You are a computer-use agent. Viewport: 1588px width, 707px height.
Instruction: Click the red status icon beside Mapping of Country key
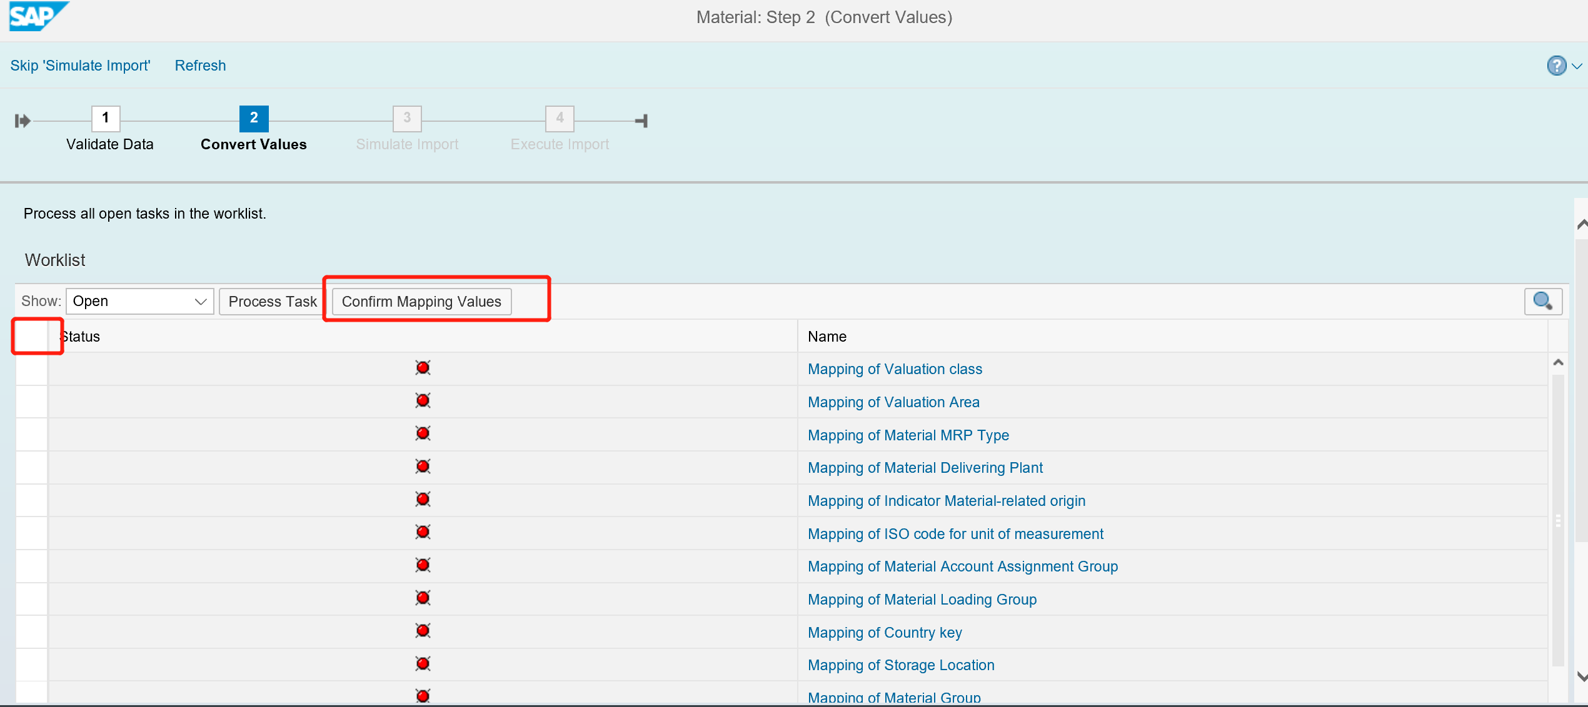click(x=423, y=631)
